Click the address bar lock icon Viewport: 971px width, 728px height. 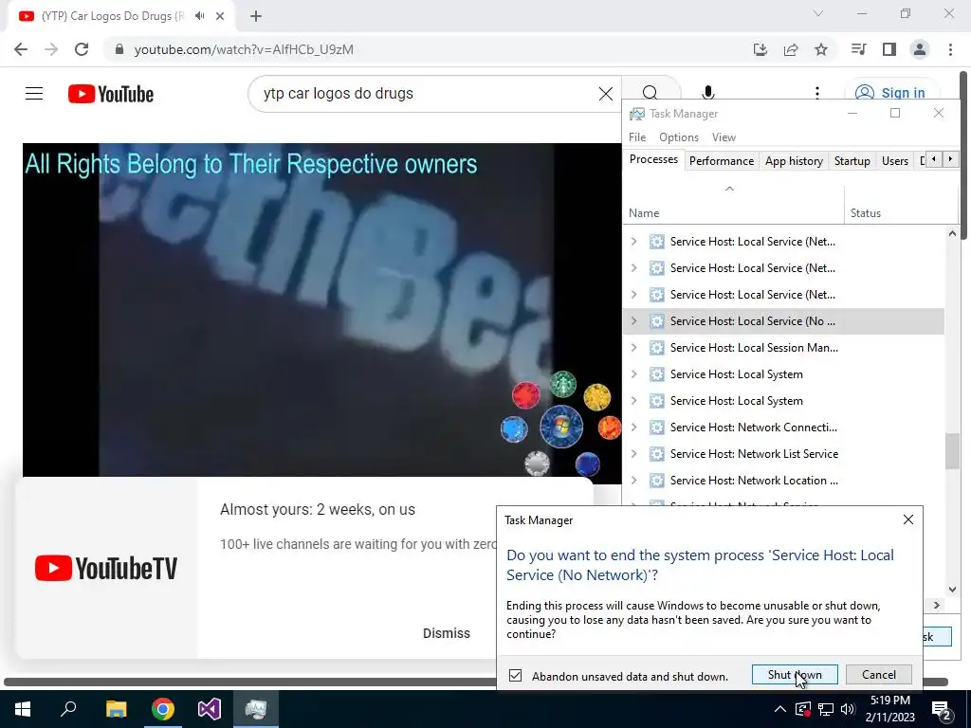[119, 49]
